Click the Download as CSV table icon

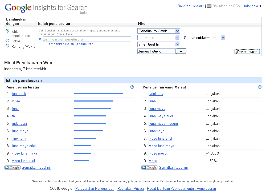(209, 6)
